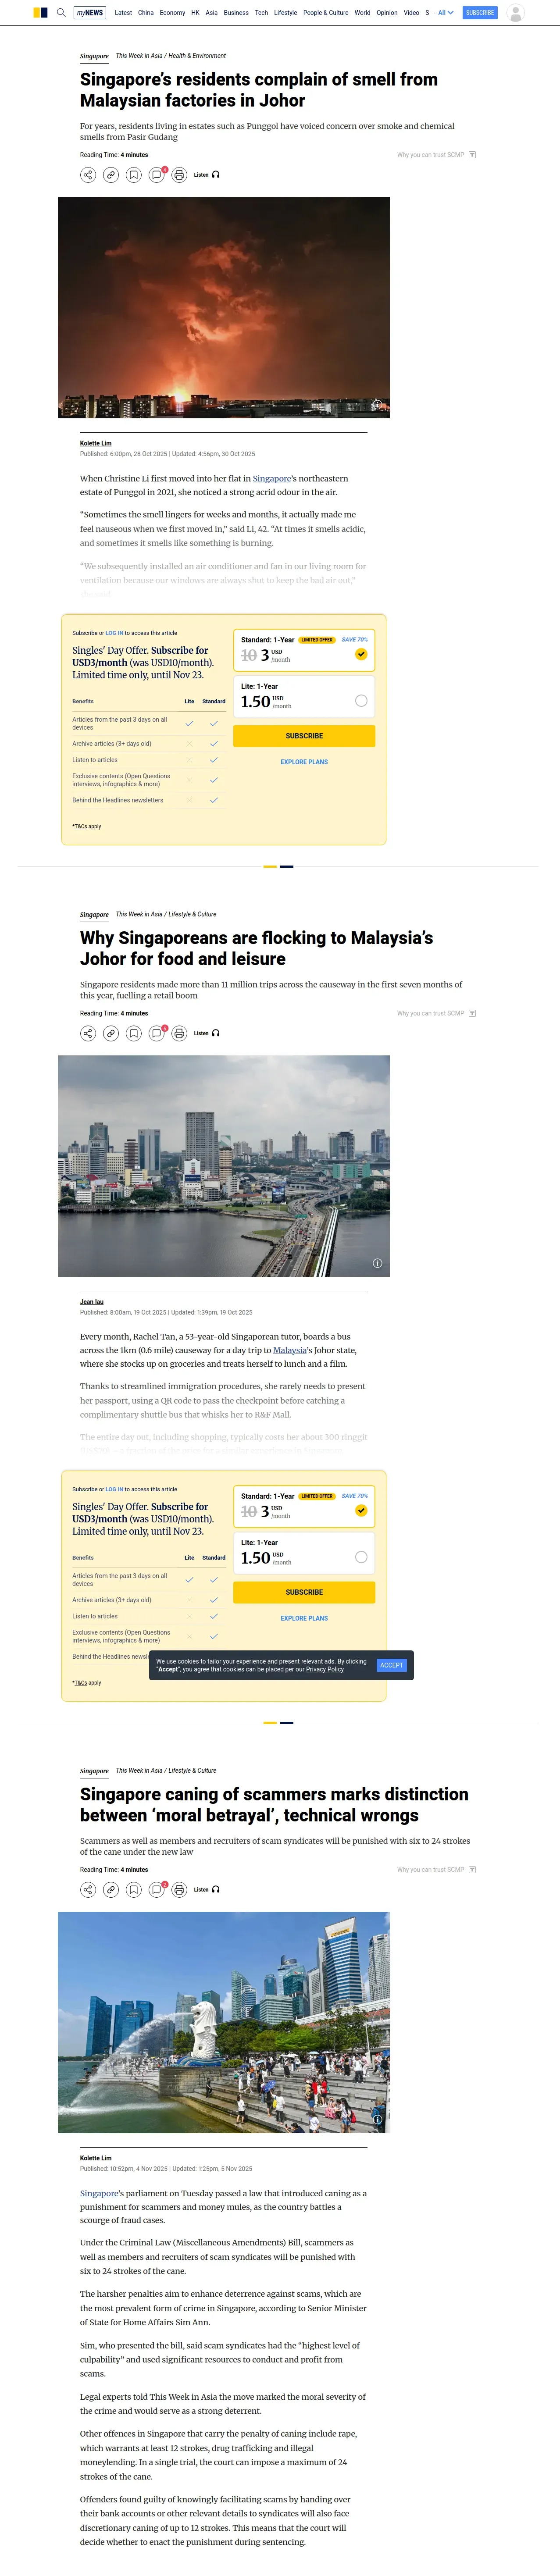Click EXPLORE PLANS in second paywall
The width and height of the screenshot is (560, 2576).
coord(304,1618)
